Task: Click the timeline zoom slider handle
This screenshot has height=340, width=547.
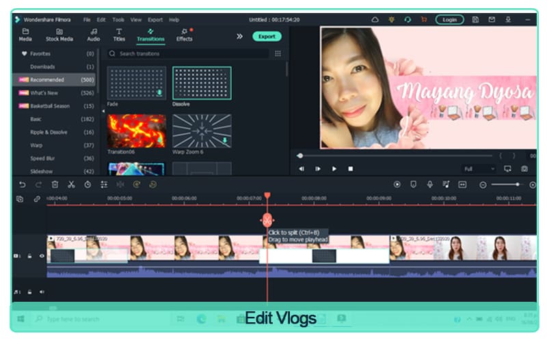Action: click(518, 184)
